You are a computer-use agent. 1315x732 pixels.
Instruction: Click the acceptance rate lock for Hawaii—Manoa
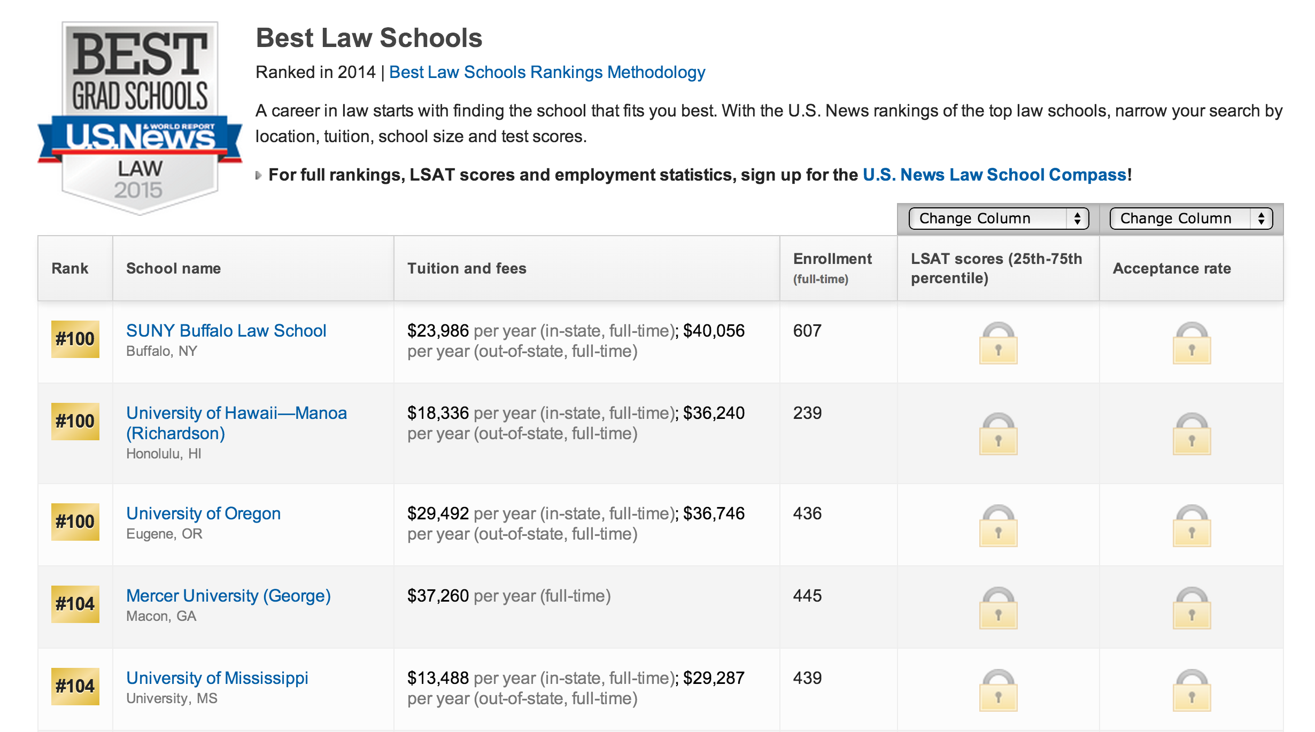click(1192, 434)
